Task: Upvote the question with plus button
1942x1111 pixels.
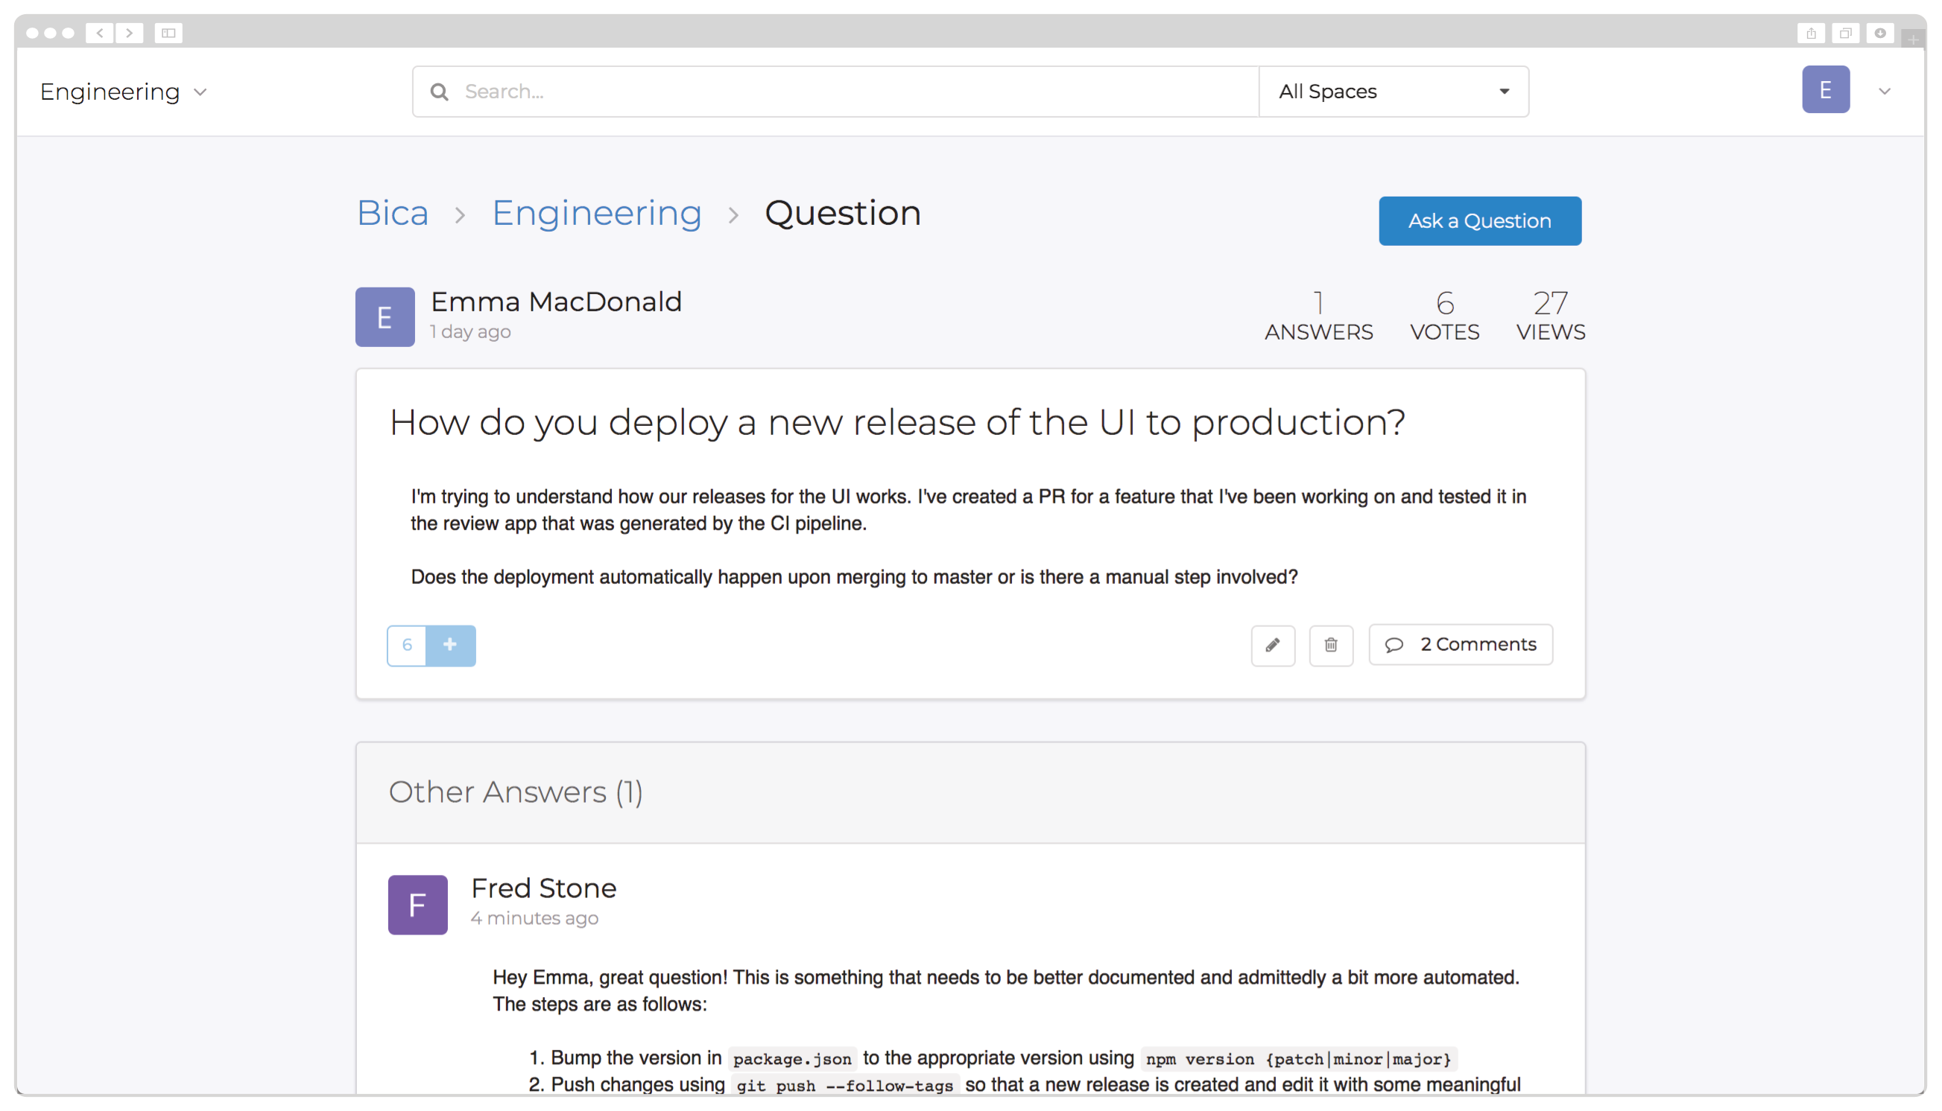Action: pyautogui.click(x=450, y=645)
